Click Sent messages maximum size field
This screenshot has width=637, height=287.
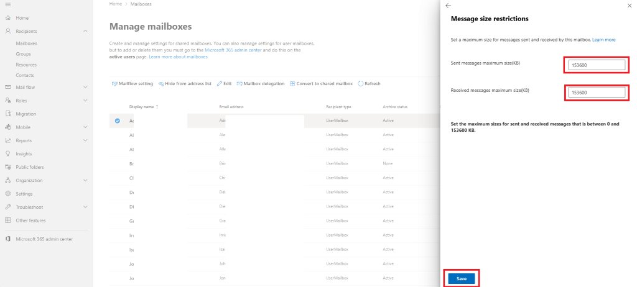(596, 65)
